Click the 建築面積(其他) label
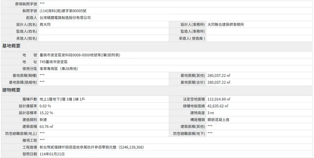Viewport: 314px width, 158px height. (x=193, y=126)
